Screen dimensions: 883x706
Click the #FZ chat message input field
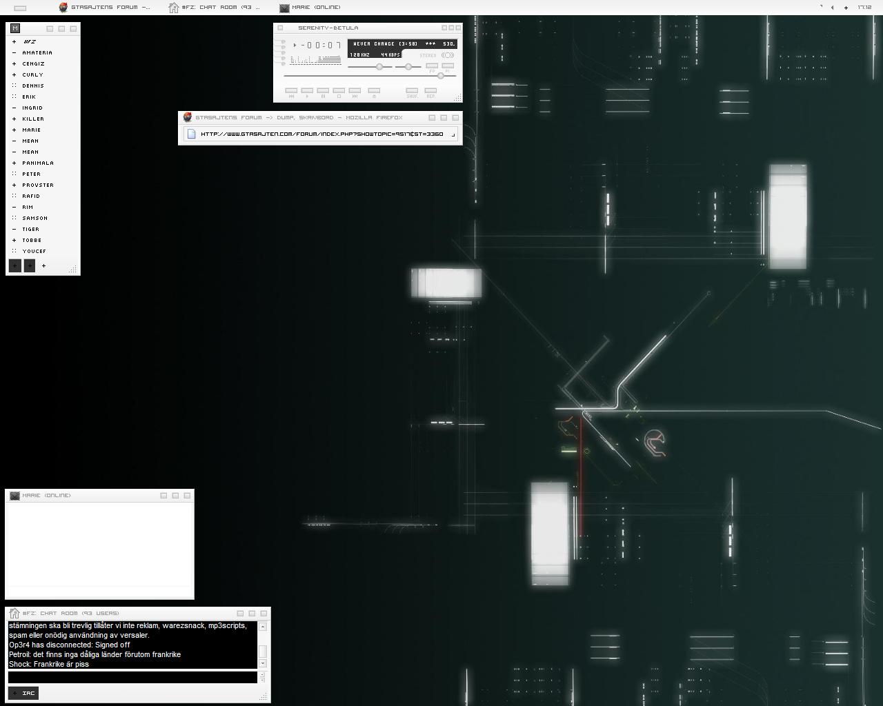pos(132,677)
